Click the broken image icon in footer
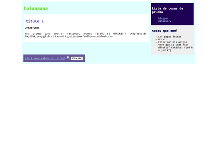 pos(68,58)
